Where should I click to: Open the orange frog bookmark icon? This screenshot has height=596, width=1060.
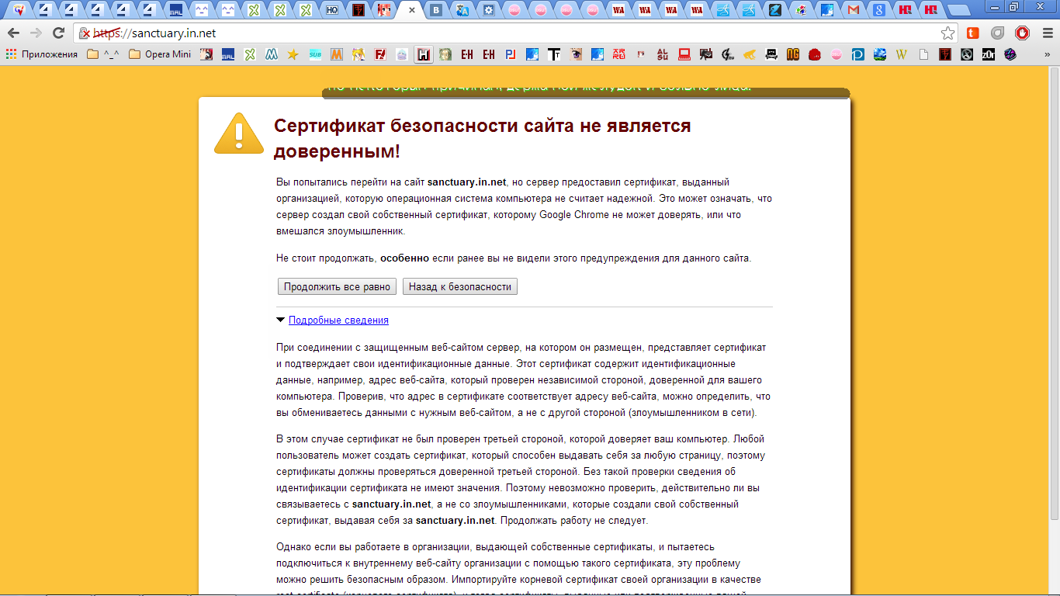pos(749,54)
